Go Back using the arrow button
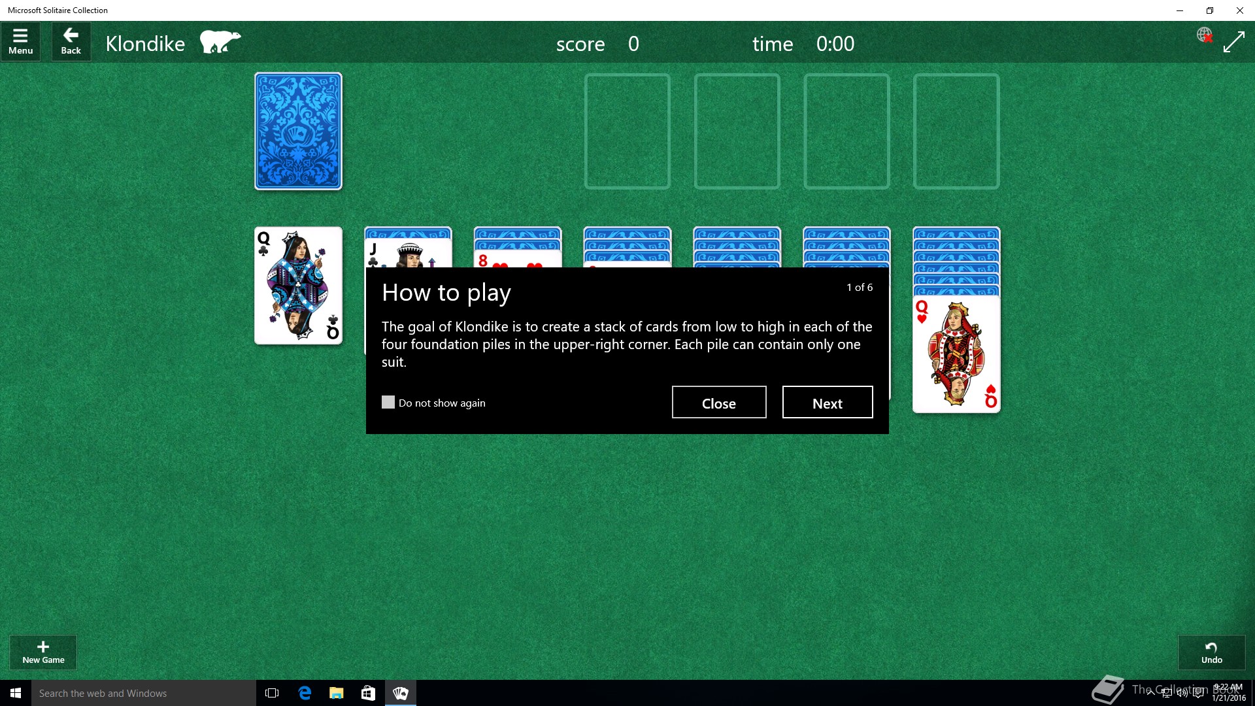 point(71,42)
